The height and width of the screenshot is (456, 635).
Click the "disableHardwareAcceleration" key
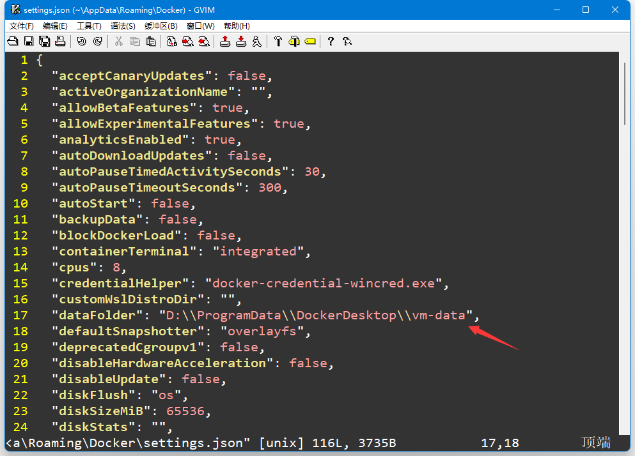(162, 363)
